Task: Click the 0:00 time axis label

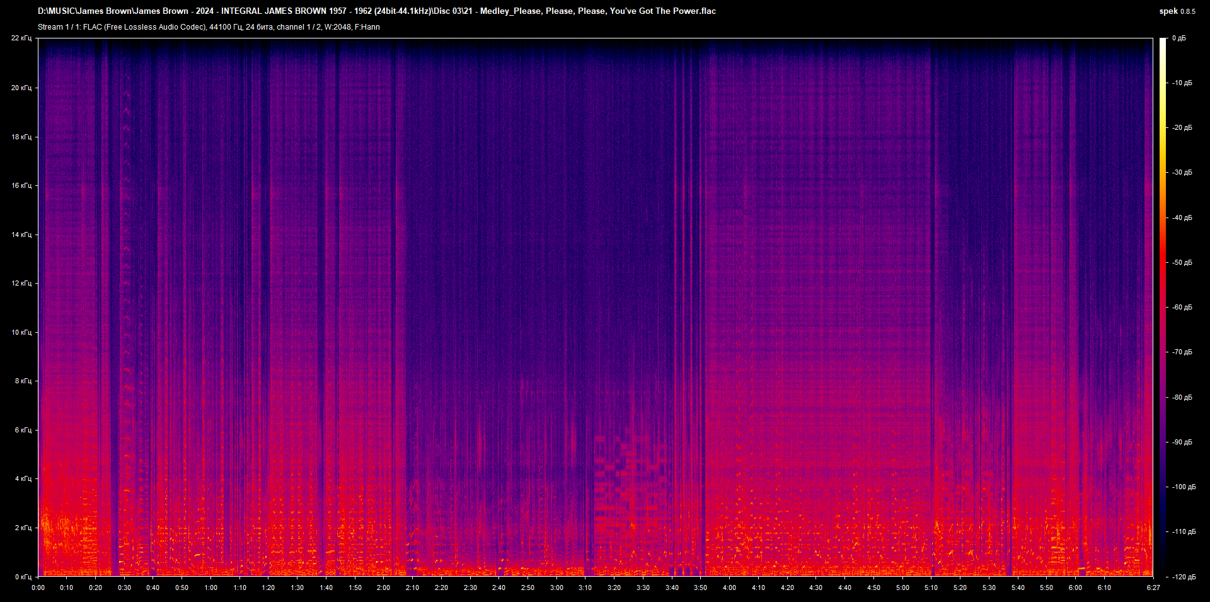Action: [x=38, y=588]
